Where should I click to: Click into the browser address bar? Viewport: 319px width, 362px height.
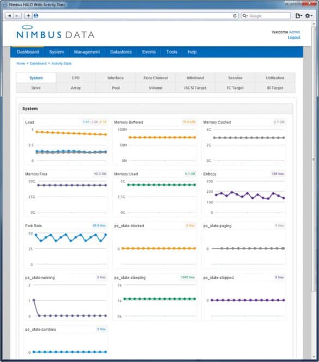[135, 16]
